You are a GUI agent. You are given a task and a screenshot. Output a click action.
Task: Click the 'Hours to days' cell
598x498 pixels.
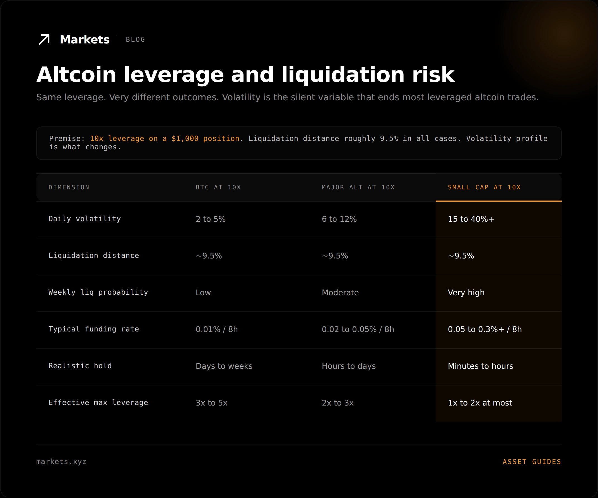(x=349, y=366)
